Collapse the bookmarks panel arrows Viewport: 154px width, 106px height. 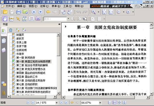(59, 24)
